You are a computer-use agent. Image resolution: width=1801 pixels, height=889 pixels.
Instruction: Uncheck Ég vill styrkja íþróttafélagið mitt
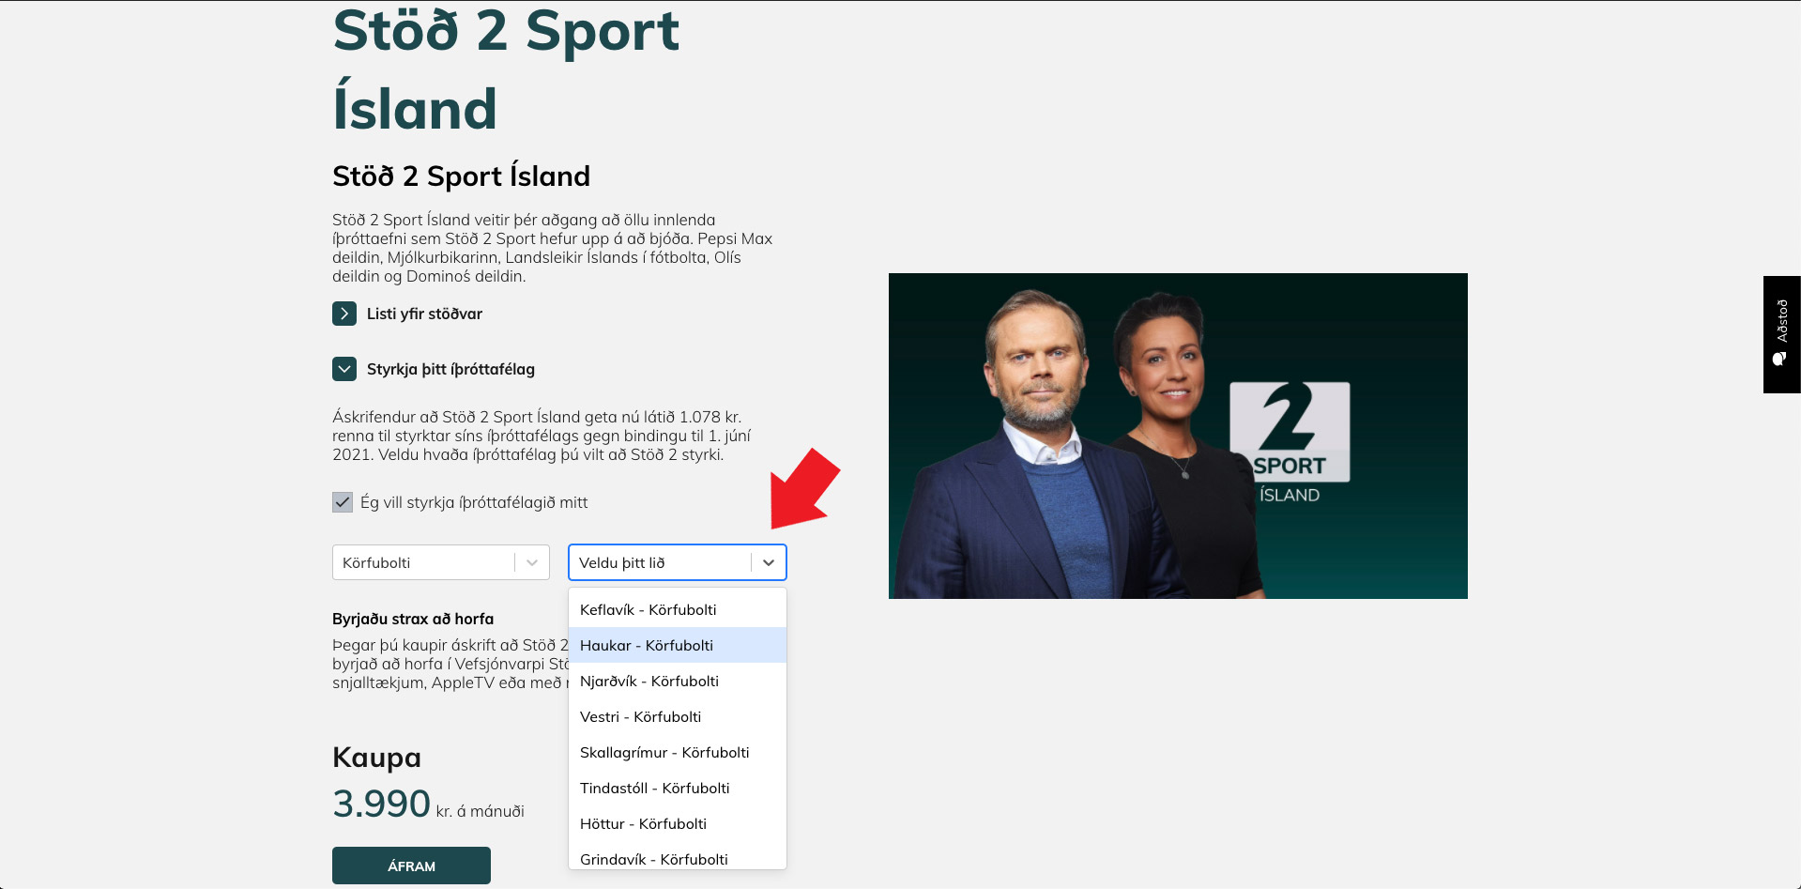[x=343, y=502]
